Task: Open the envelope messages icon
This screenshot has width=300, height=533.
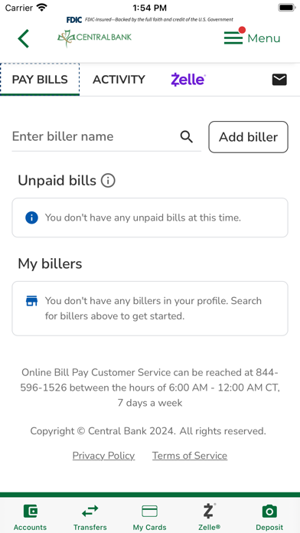Action: click(x=279, y=80)
